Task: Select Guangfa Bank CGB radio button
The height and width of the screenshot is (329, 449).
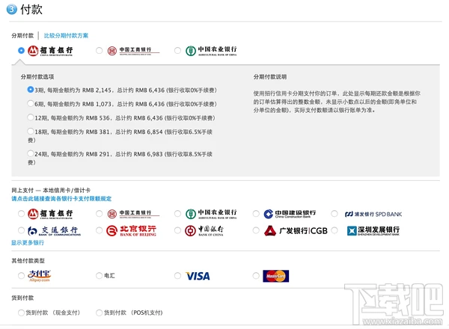Action: coord(256,230)
